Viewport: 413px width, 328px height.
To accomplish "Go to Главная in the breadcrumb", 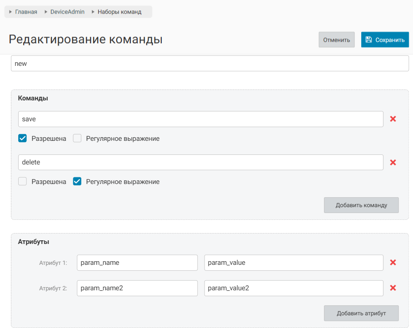I will coord(26,12).
